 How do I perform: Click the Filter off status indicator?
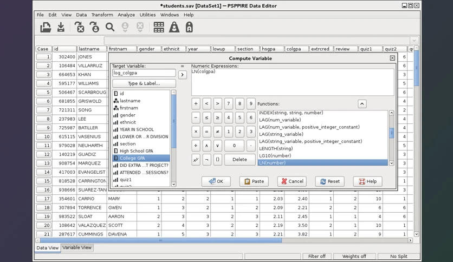(316, 256)
